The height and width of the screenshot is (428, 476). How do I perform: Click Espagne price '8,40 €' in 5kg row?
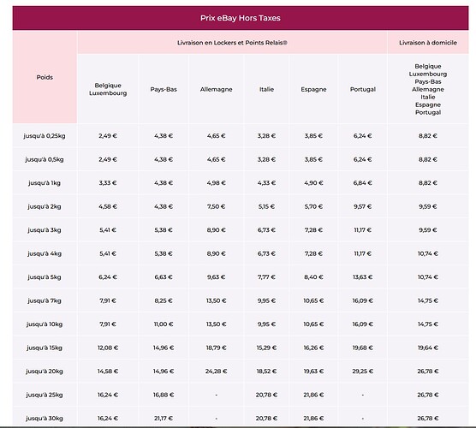point(313,277)
